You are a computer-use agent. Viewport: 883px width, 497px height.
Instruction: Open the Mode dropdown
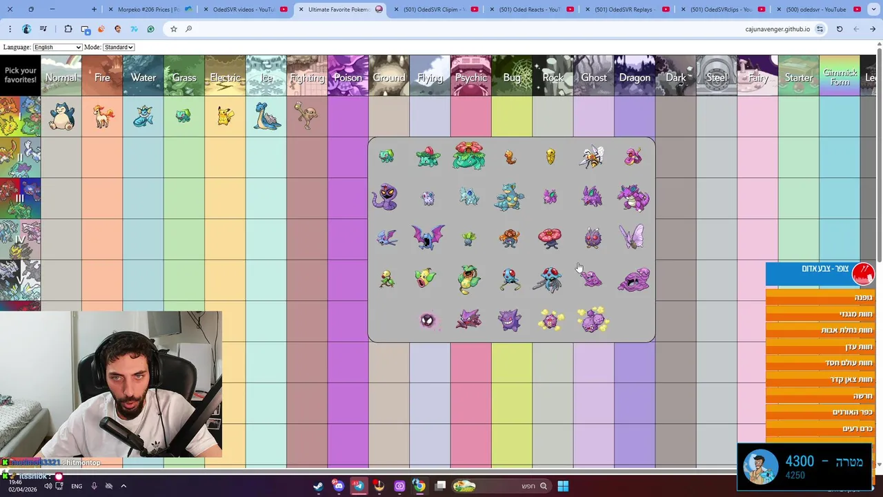(119, 47)
